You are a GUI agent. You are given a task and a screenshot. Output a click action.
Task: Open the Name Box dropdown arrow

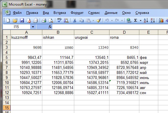click(33, 27)
